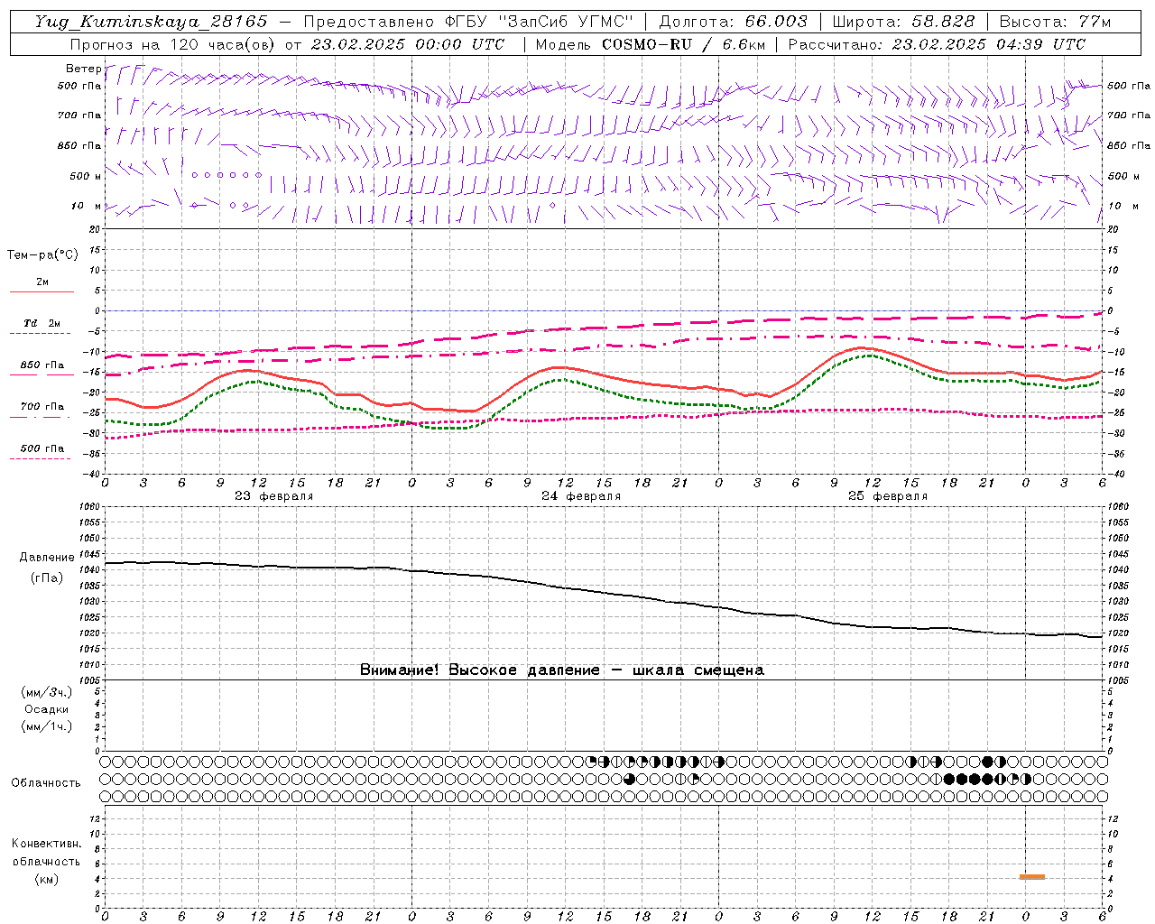The image size is (1155, 924).
Task: Click the 'Модель COSMO-RU / 6.6км' model label
Action: tap(650, 44)
